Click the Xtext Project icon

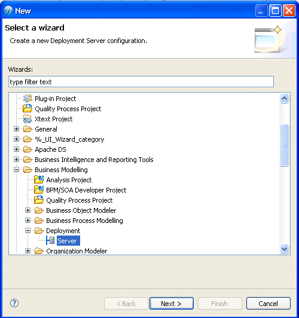coord(28,119)
